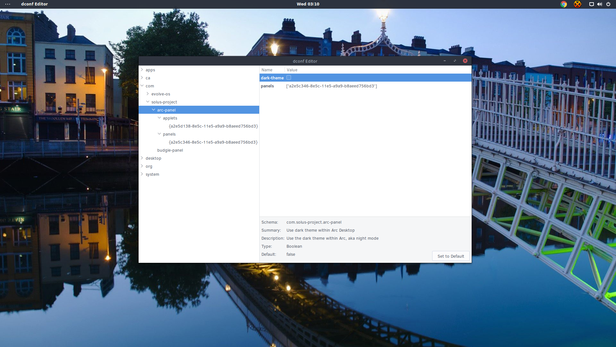Collapse the com tree node
This screenshot has height=347, width=616.
[142, 85]
